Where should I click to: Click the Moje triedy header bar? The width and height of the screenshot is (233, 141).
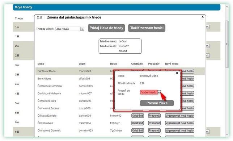coord(116,7)
